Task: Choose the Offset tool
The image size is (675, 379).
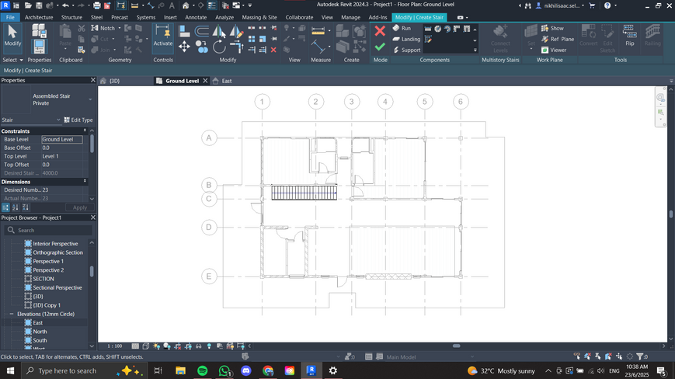Action: click(x=201, y=31)
